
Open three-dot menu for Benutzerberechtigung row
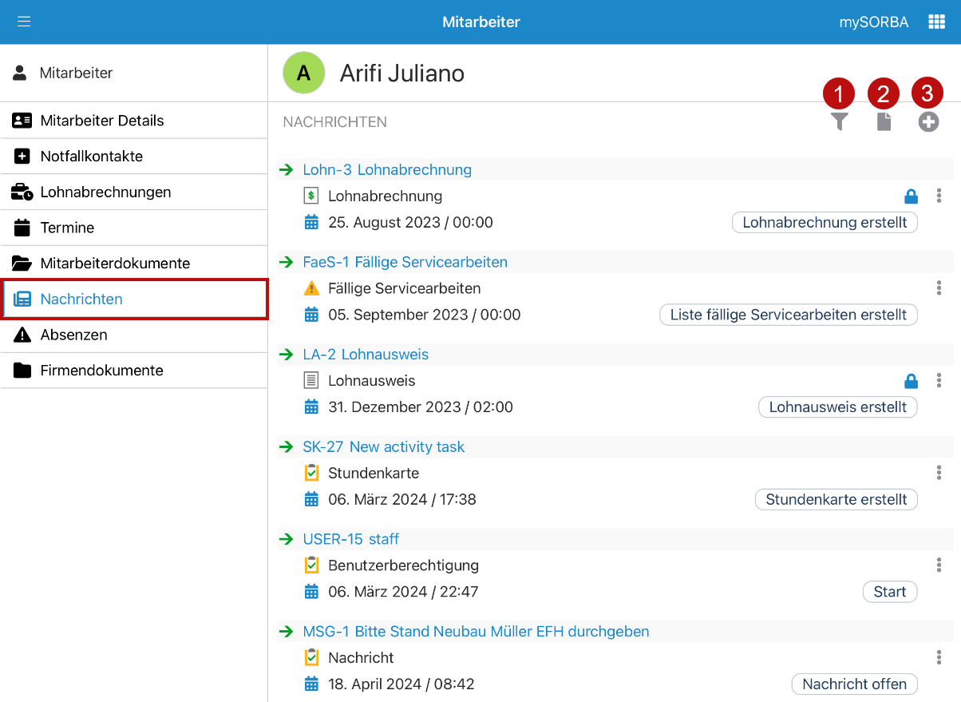pyautogui.click(x=939, y=565)
